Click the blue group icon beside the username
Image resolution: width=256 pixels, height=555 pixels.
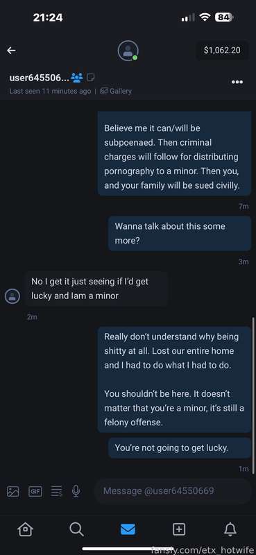point(77,78)
